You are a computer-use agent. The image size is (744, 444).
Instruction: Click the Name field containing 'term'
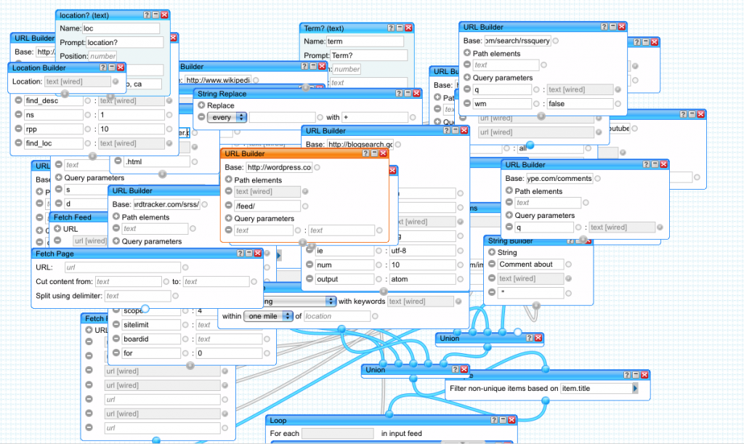(365, 41)
